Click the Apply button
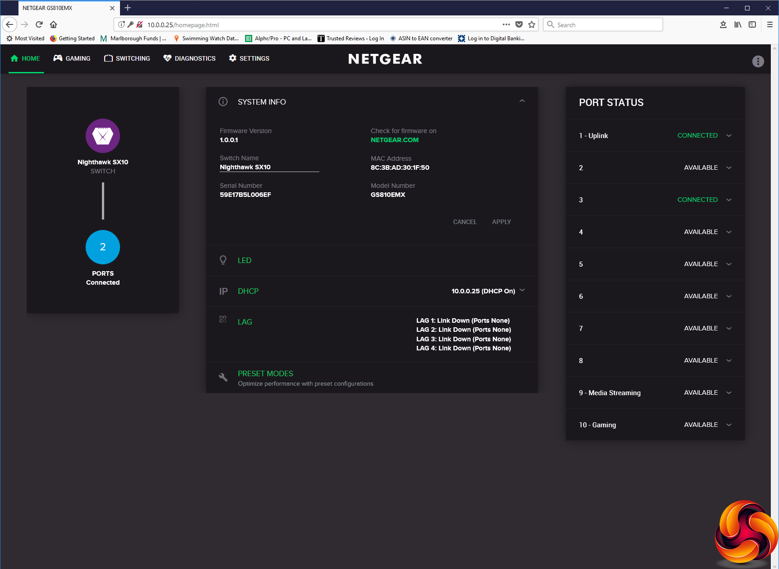779x569 pixels. 501,222
